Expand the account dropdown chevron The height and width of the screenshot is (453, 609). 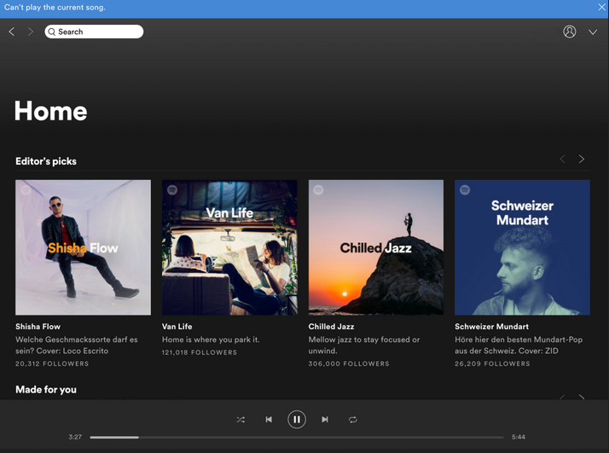point(593,32)
